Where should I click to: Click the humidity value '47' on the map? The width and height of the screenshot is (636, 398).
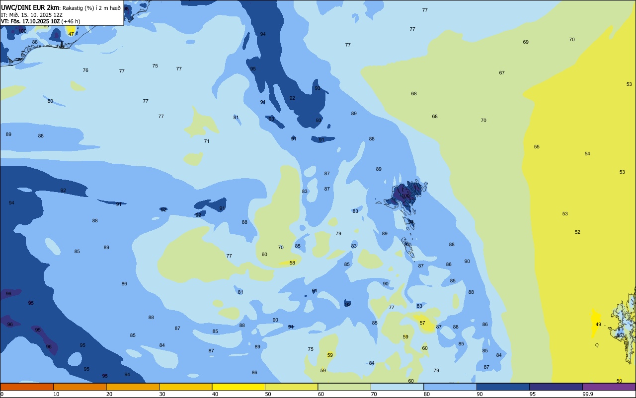click(x=71, y=34)
